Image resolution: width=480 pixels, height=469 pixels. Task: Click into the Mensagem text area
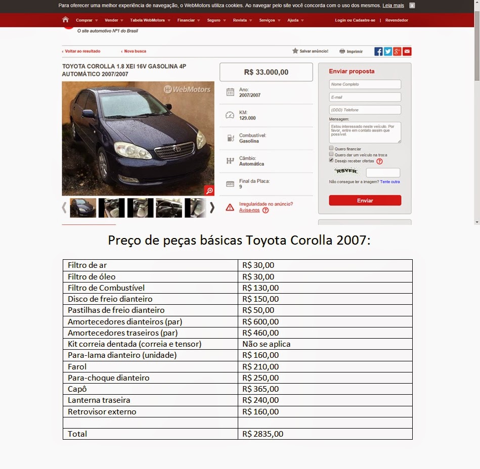pos(365,133)
